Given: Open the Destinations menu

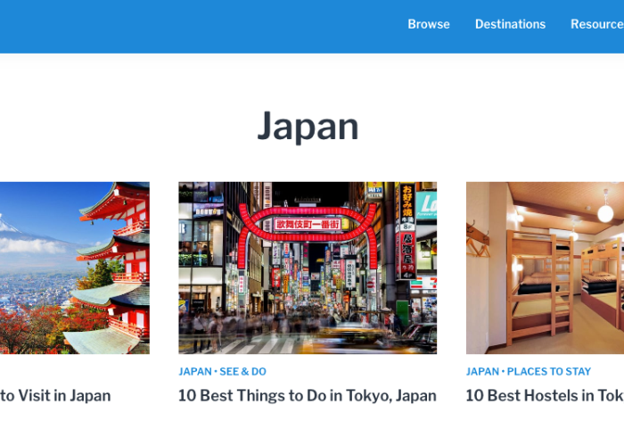Looking at the screenshot, I should [x=510, y=24].
